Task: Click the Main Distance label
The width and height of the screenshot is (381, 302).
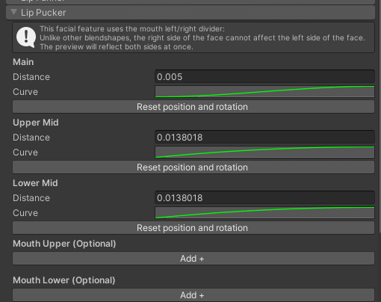Action: coord(31,77)
